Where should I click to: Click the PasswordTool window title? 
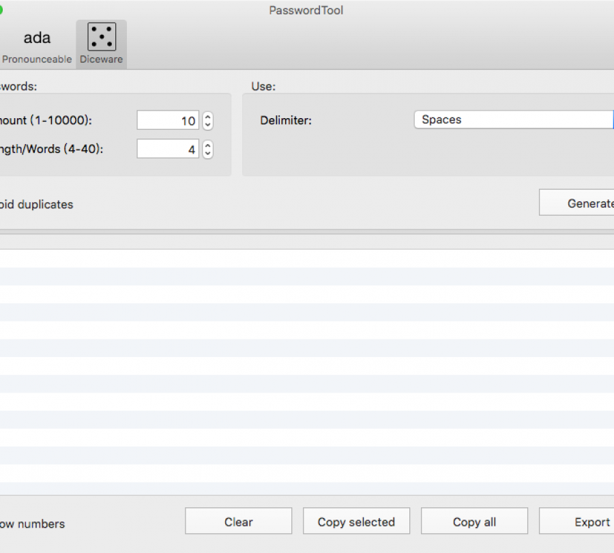[306, 10]
